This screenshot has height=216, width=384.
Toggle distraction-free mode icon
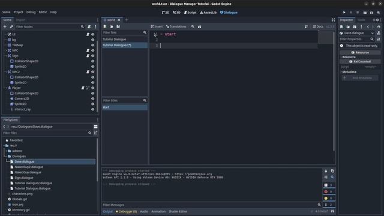333,20
